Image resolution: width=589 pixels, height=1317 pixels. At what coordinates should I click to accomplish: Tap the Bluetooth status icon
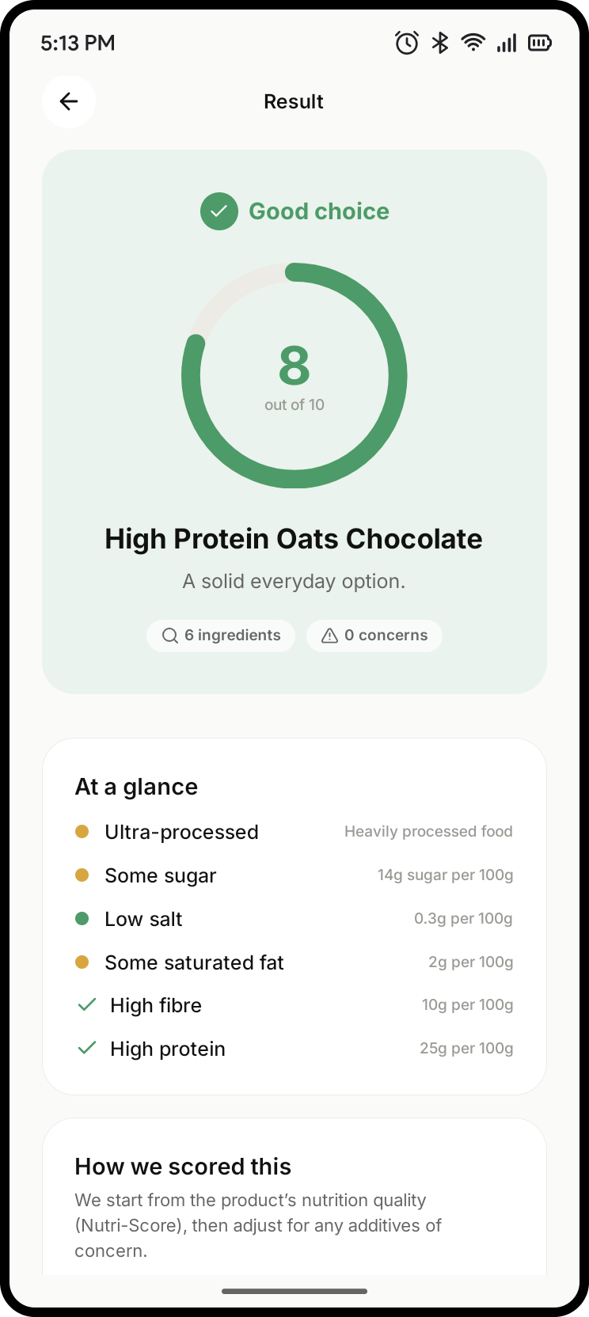[440, 43]
